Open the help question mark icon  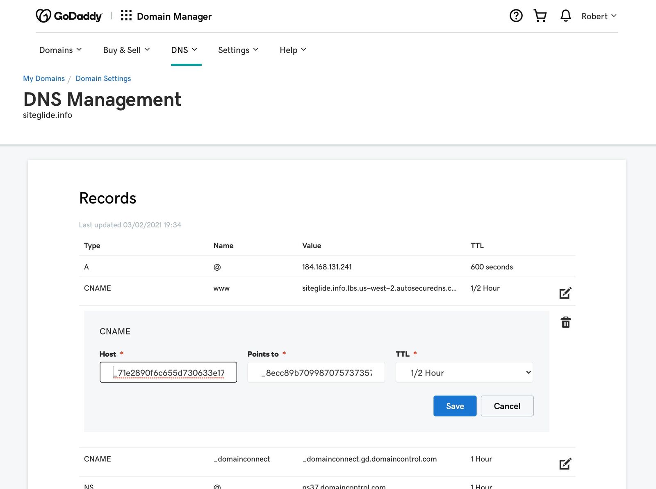click(516, 16)
